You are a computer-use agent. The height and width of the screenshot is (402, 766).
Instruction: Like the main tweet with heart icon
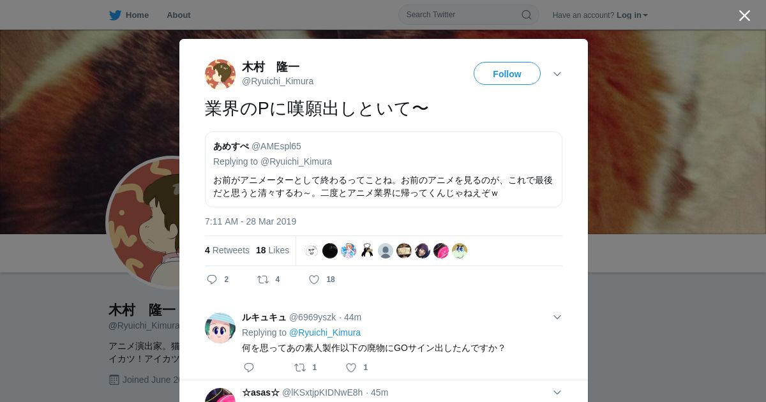[x=314, y=279]
